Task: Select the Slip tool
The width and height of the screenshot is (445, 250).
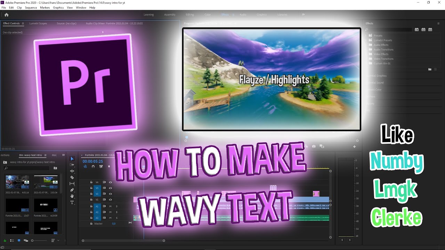Action: (x=72, y=184)
